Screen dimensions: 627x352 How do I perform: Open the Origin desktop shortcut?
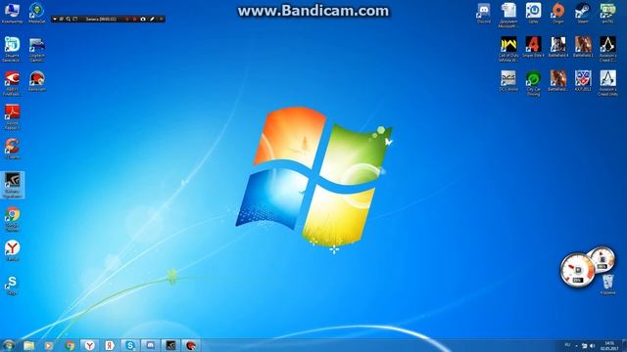point(558,13)
